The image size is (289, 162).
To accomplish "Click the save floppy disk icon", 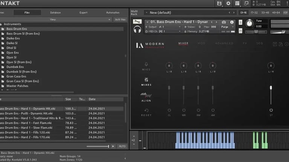I will (219, 3).
